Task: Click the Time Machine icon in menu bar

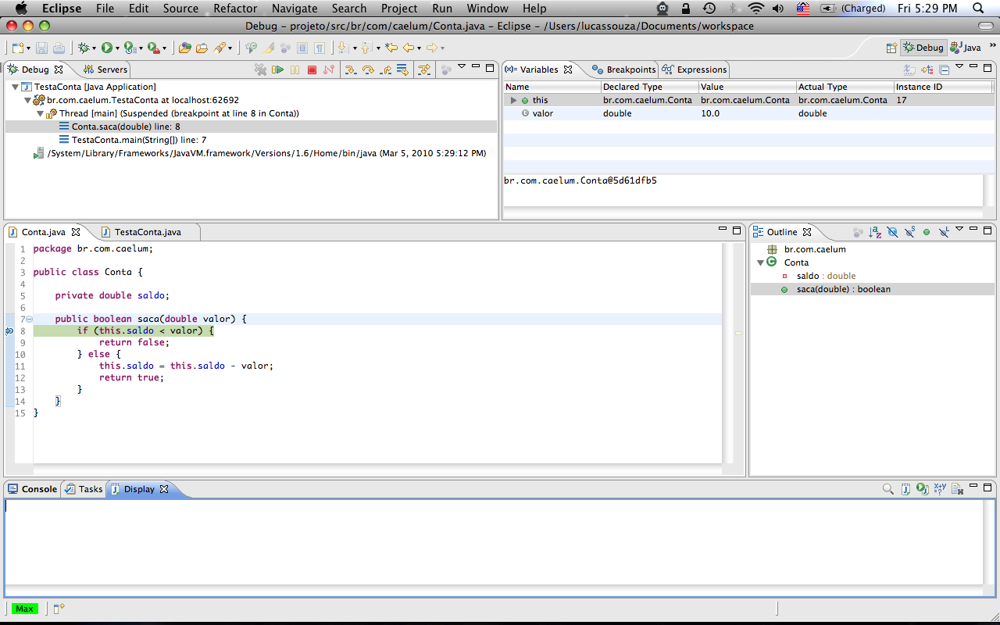Action: tap(709, 9)
